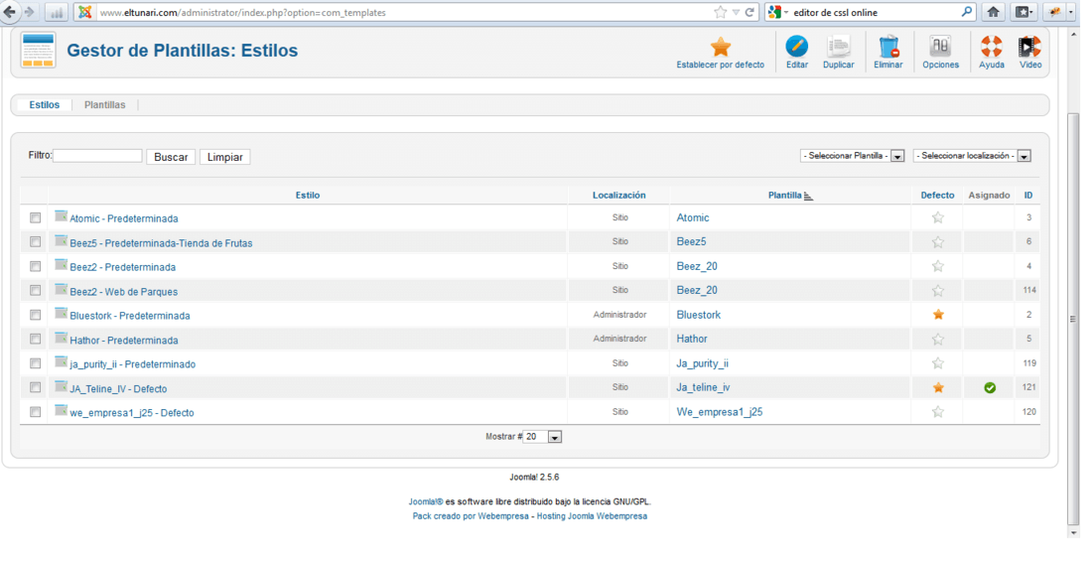Click the Buscar button
The height and width of the screenshot is (562, 1092).
(171, 158)
